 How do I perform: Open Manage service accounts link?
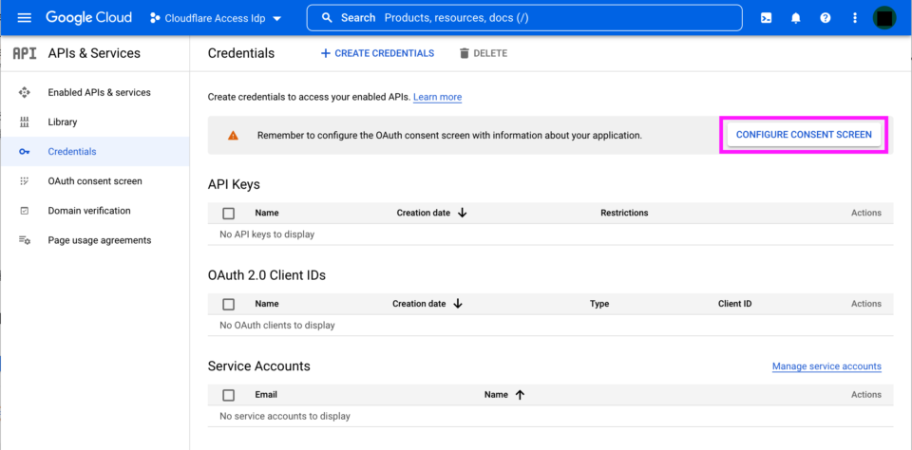[826, 366]
